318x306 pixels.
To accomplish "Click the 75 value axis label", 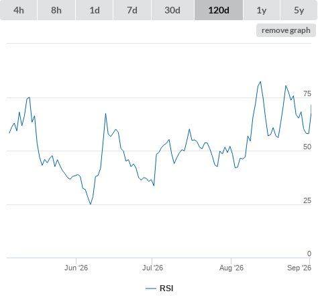I will (307, 93).
